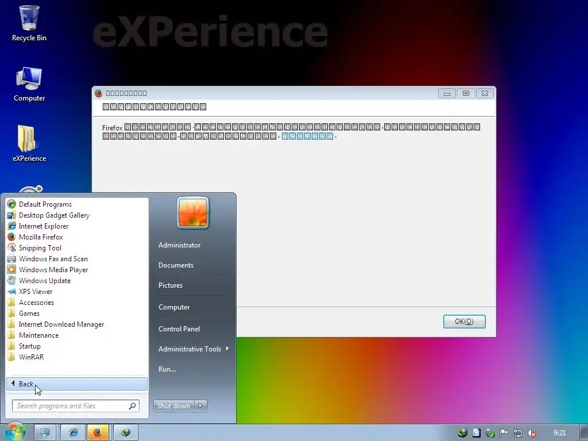588x441 pixels.
Task: Click the first pinned taskbar button
Action: click(x=45, y=433)
